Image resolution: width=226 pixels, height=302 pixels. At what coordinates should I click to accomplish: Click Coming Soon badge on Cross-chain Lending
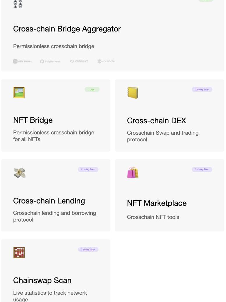coord(88,169)
